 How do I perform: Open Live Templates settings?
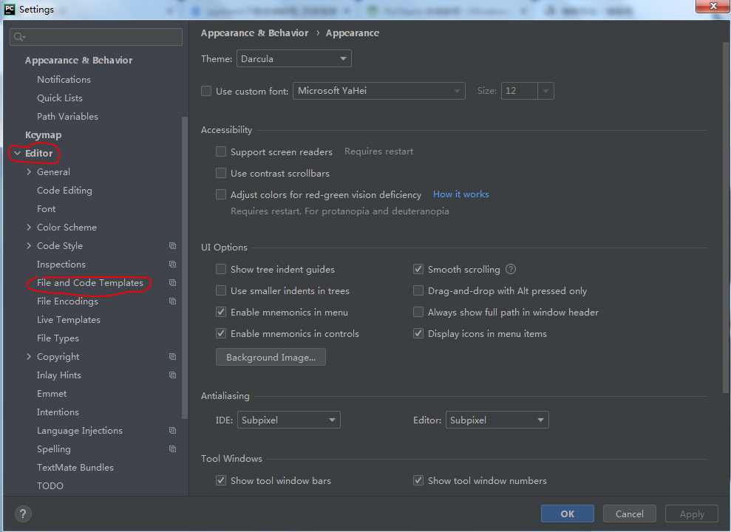pos(69,320)
